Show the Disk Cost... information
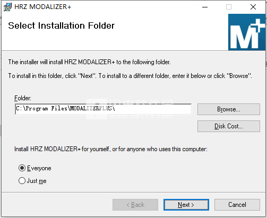Viewport: 267px width, 218px height. point(229,126)
